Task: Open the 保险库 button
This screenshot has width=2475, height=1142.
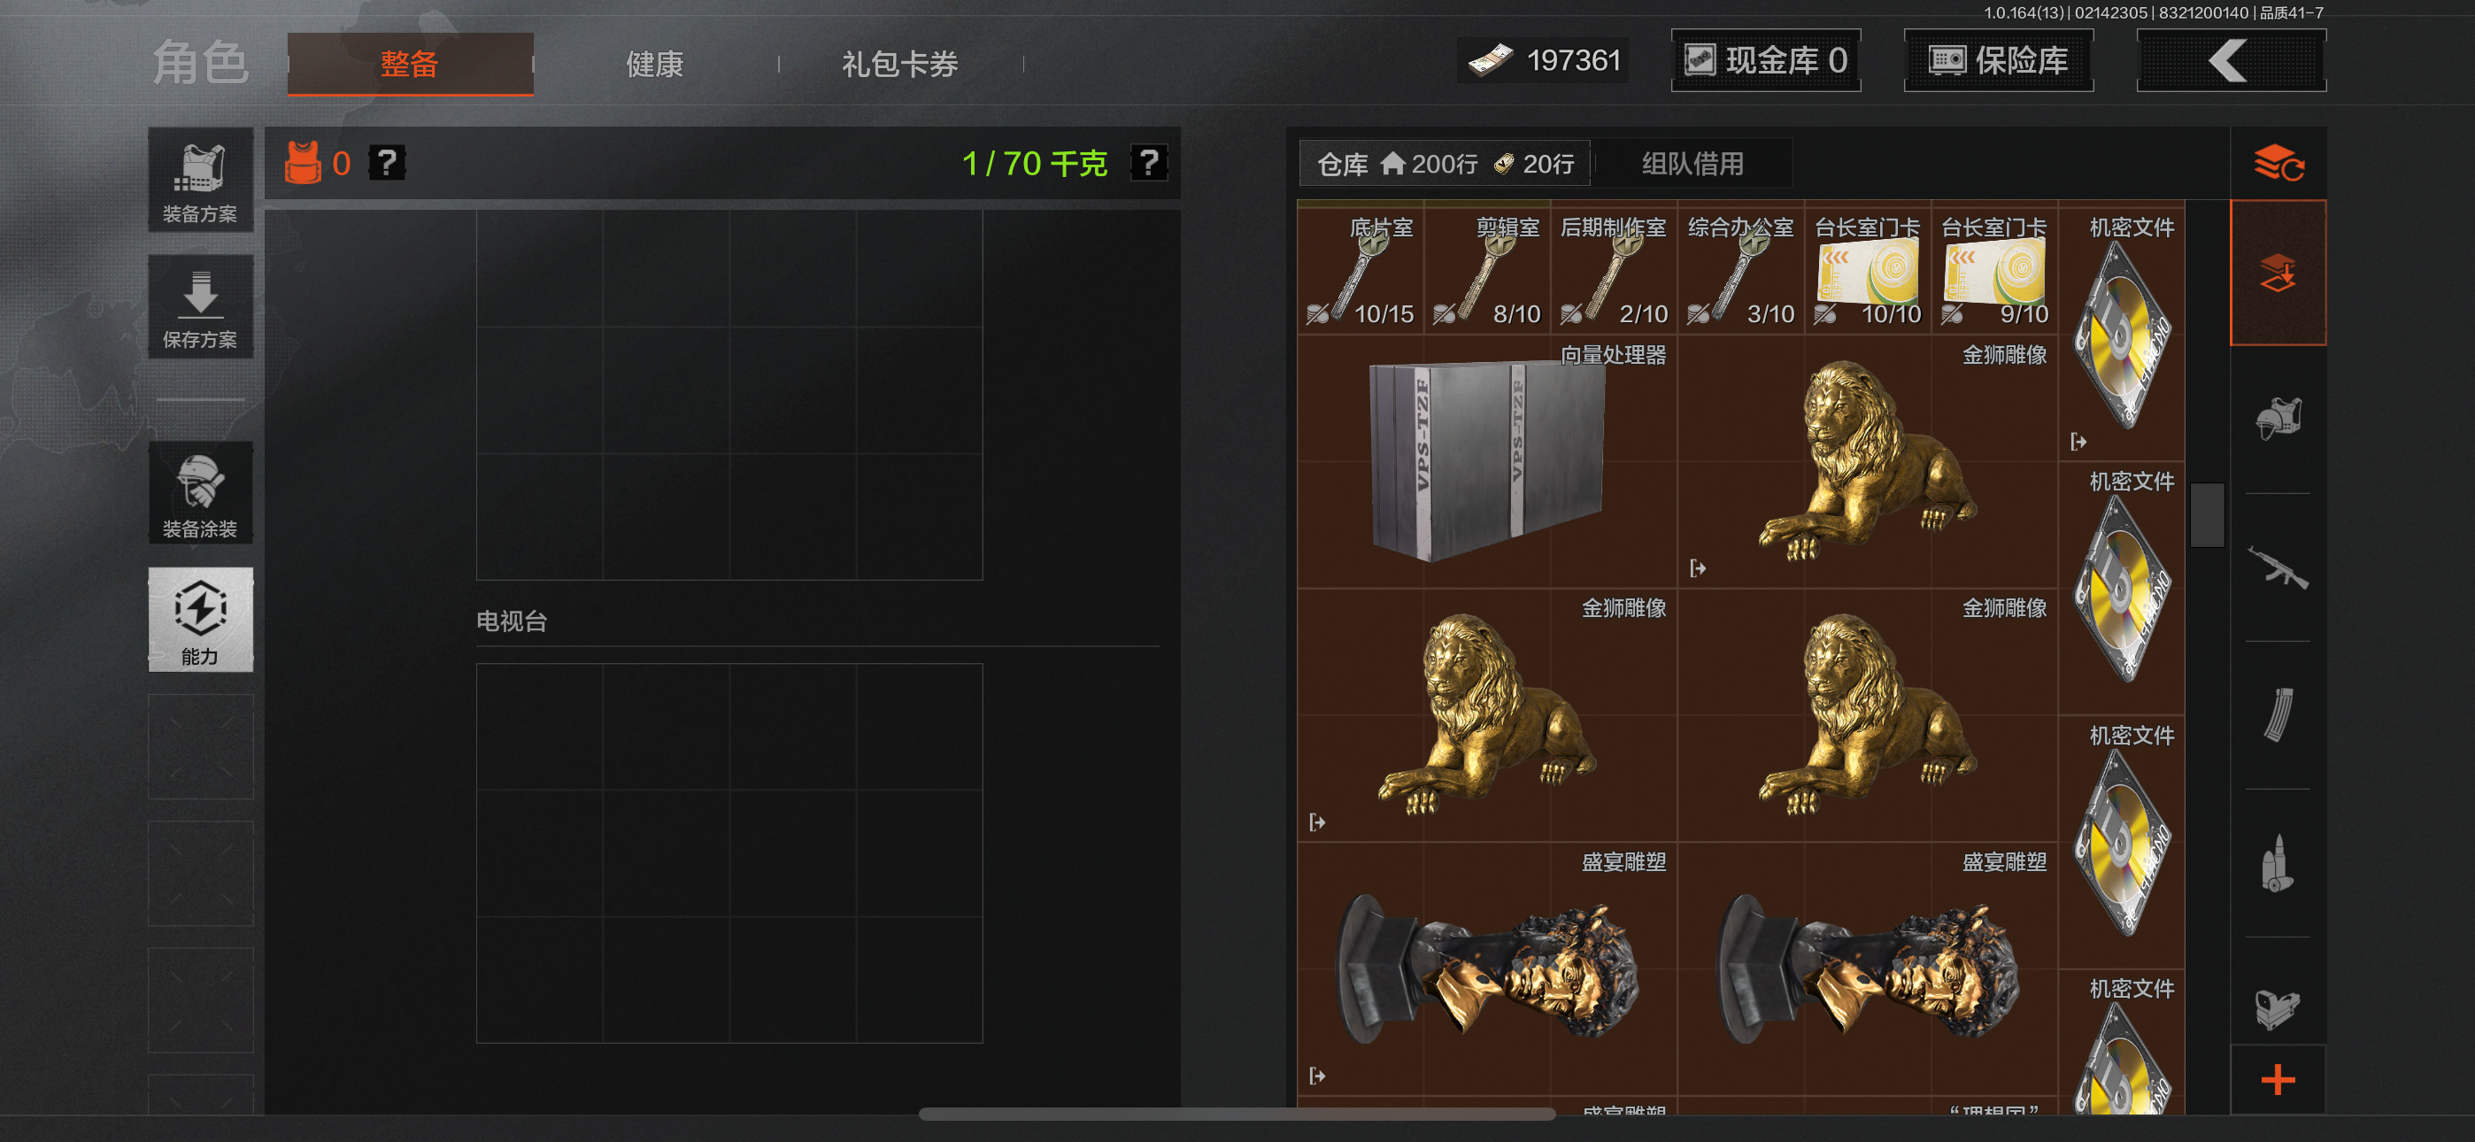Action: [x=1999, y=60]
